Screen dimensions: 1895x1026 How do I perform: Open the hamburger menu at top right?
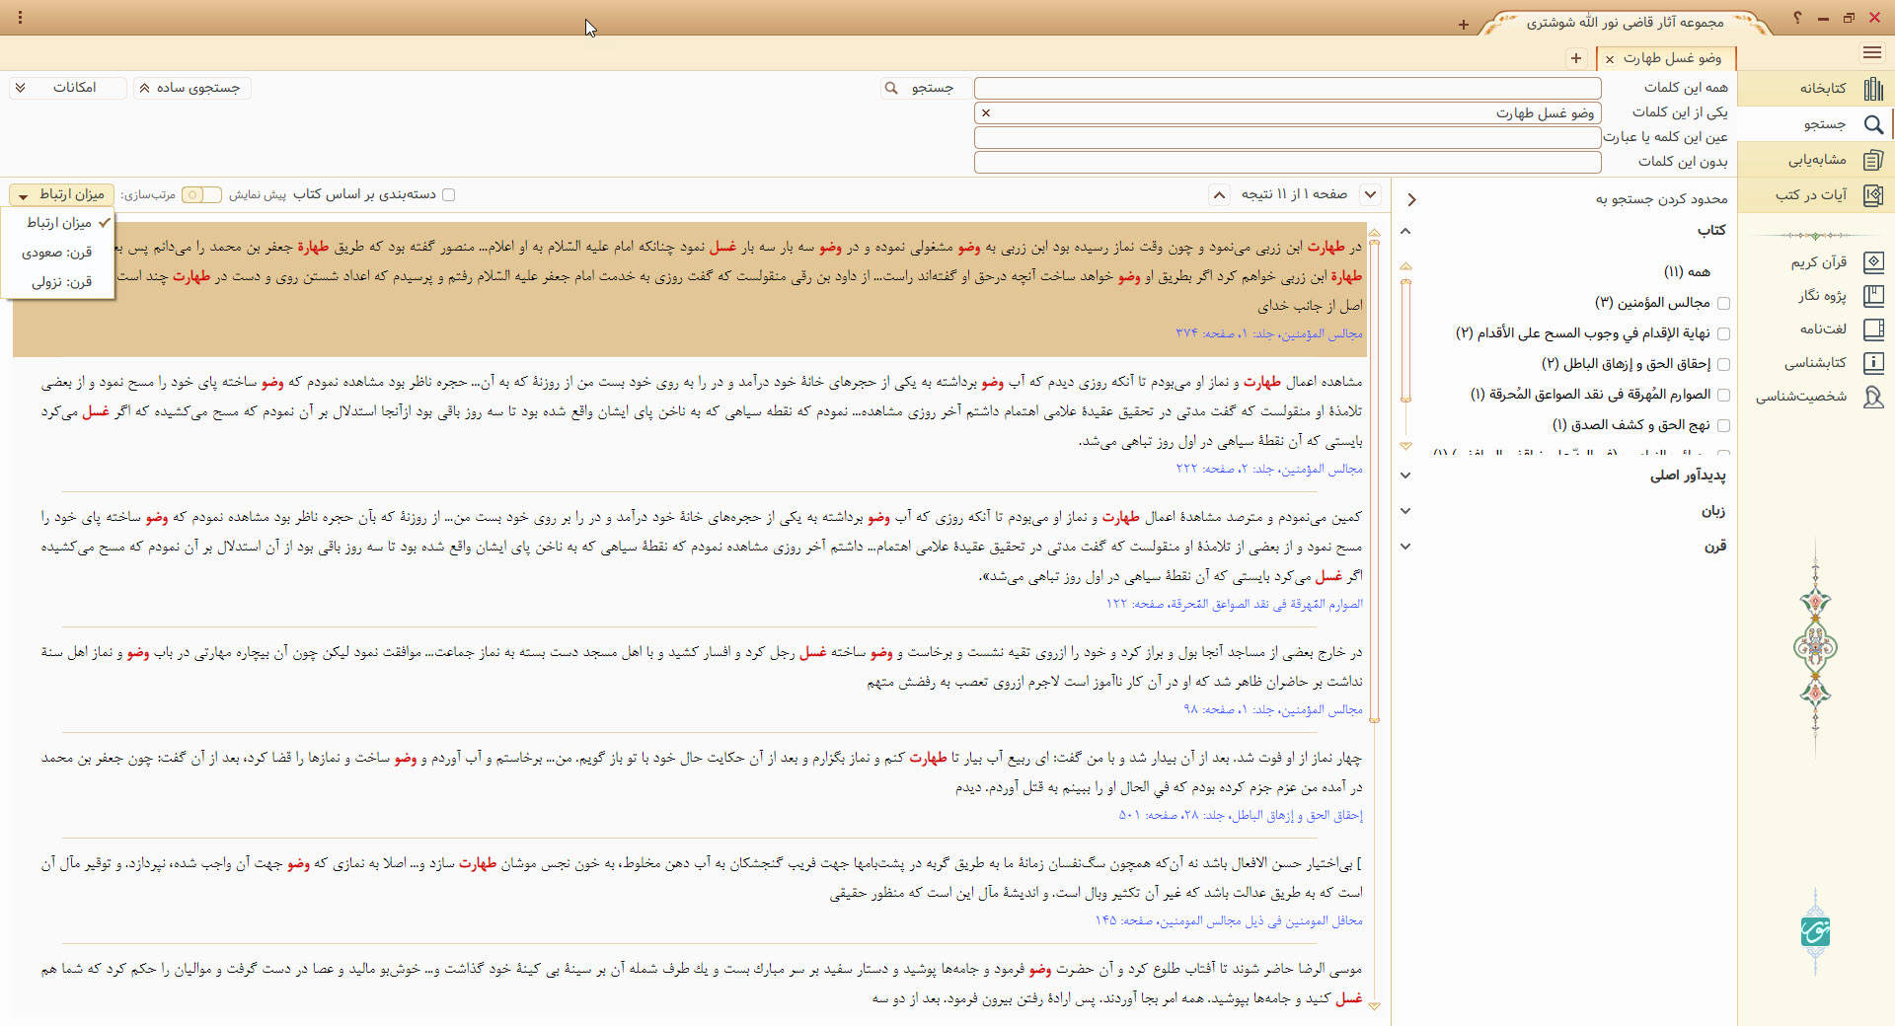tap(1872, 53)
